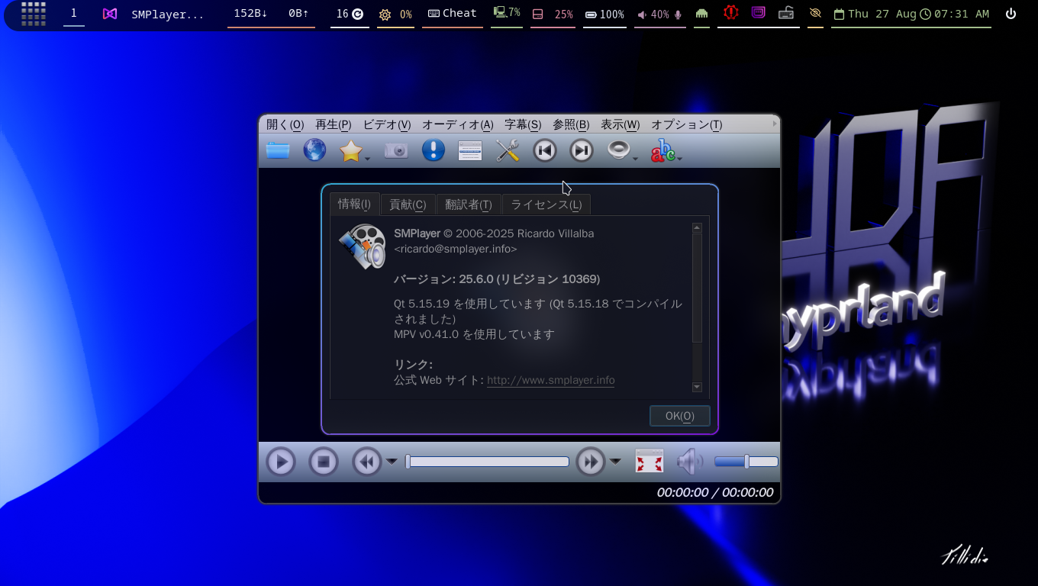Open the http://www.smplayer.info link
The height and width of the screenshot is (586, 1038).
pyautogui.click(x=551, y=380)
